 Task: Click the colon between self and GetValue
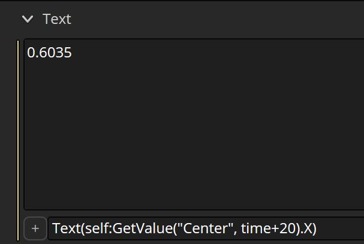110,229
